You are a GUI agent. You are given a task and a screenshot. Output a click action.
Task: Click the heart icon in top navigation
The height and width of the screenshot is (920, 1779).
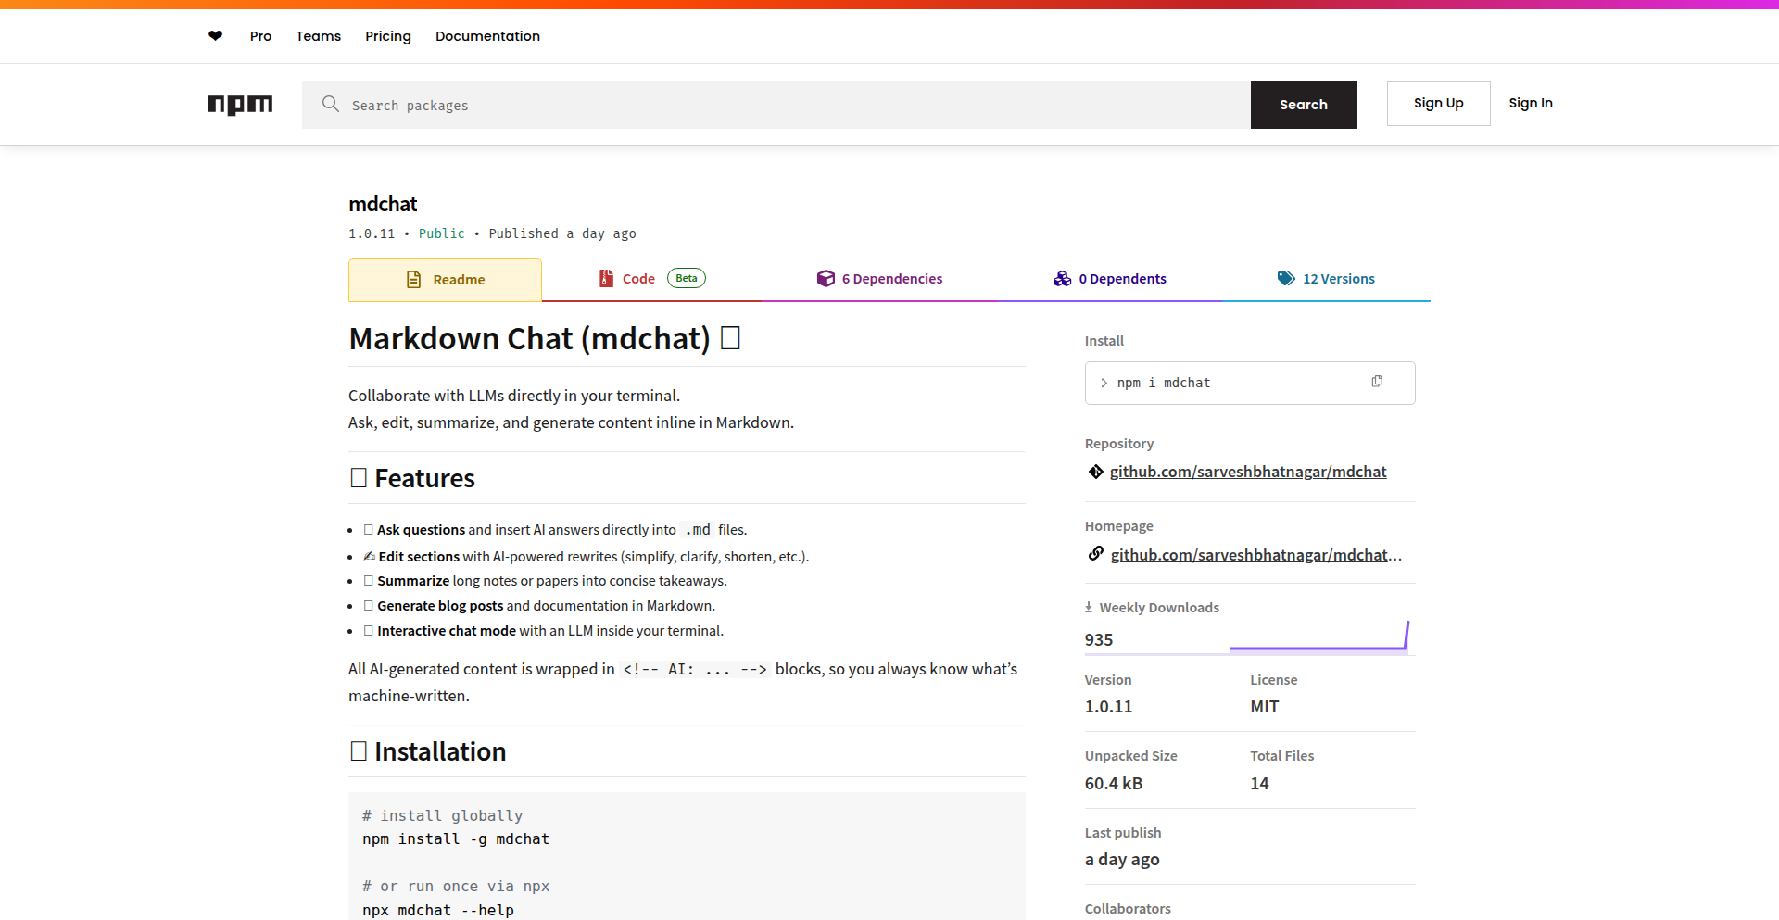215,36
